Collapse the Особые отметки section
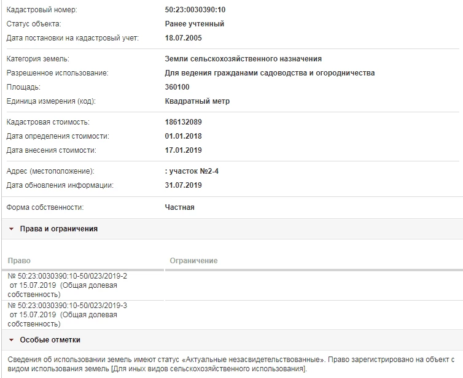The height and width of the screenshot is (378, 463). [11, 340]
